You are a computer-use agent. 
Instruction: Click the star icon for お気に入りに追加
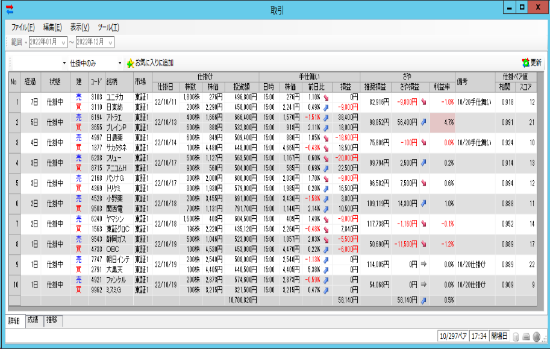tap(130, 63)
